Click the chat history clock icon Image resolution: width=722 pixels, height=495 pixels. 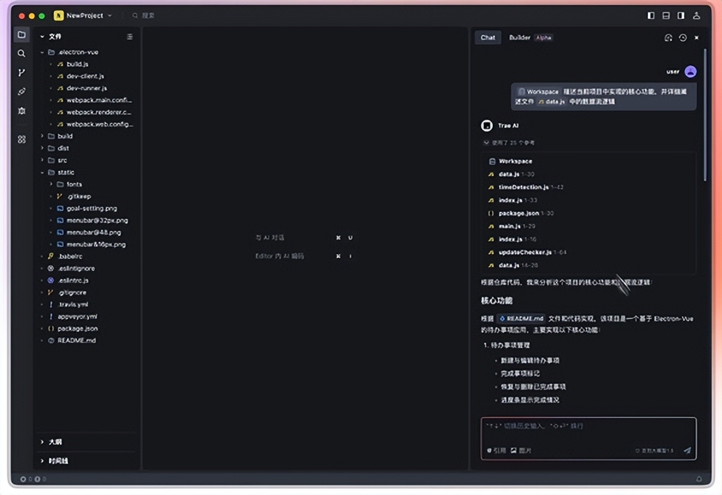coord(682,37)
